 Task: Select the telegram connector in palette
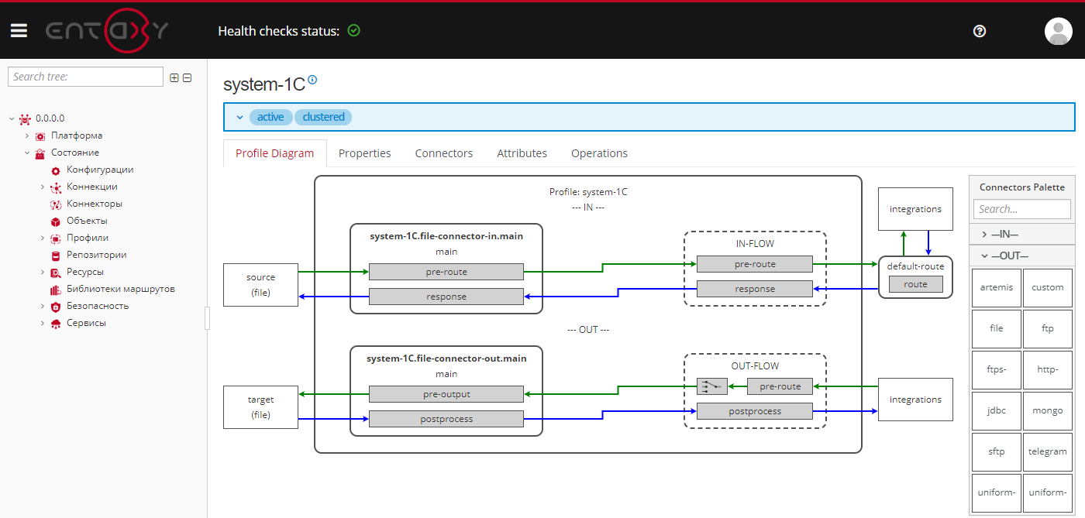[x=1047, y=451]
